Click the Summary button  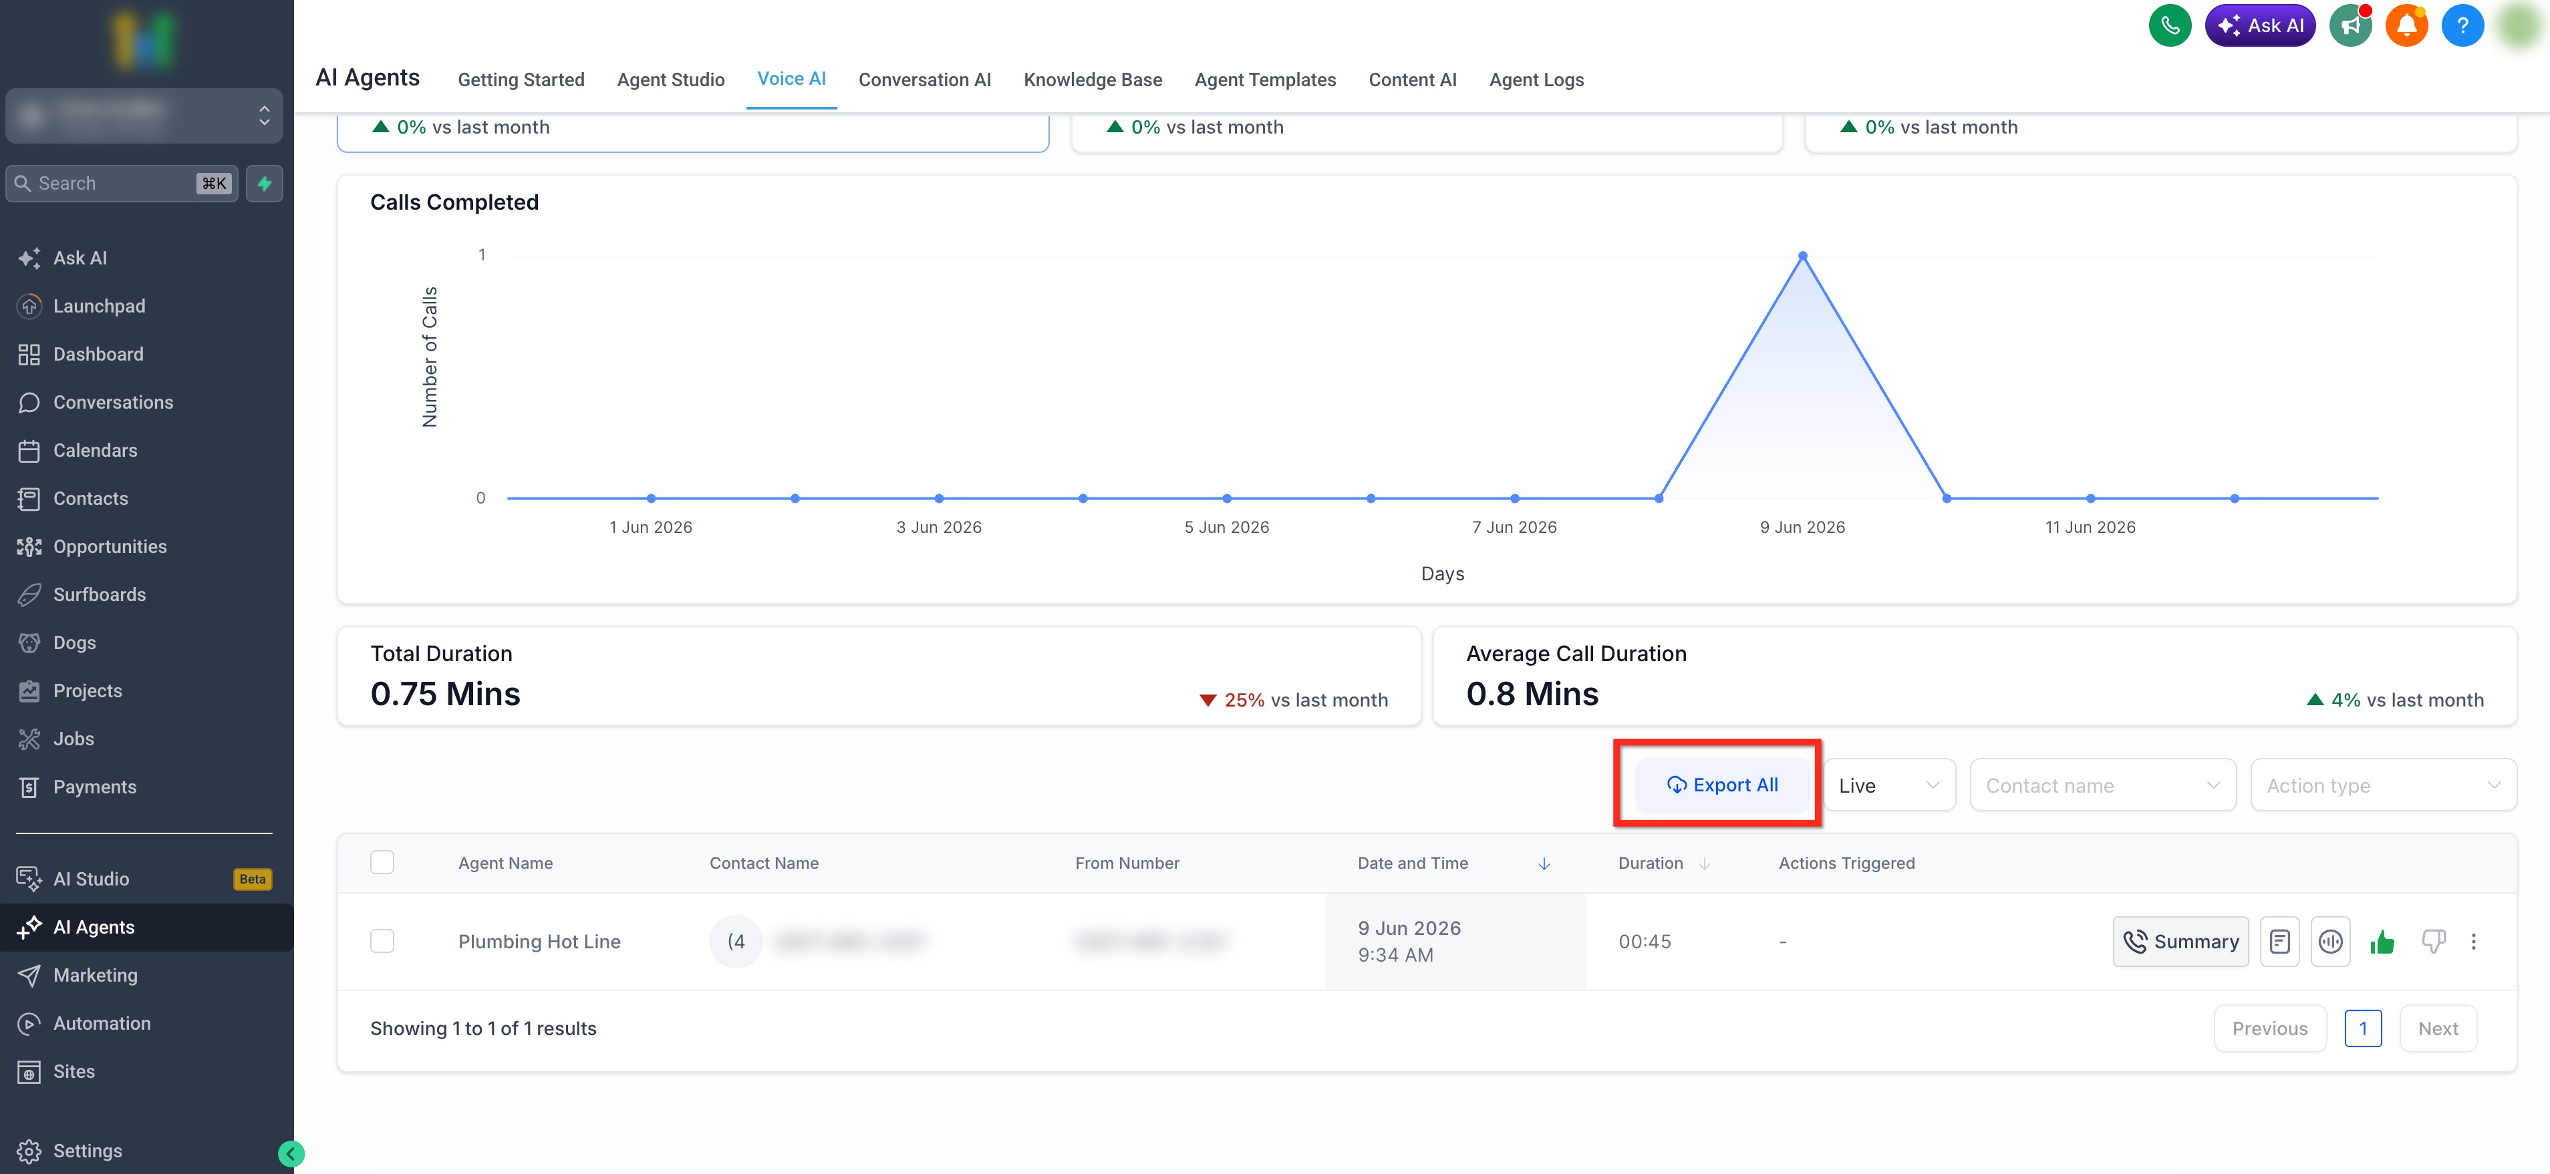coord(2180,942)
